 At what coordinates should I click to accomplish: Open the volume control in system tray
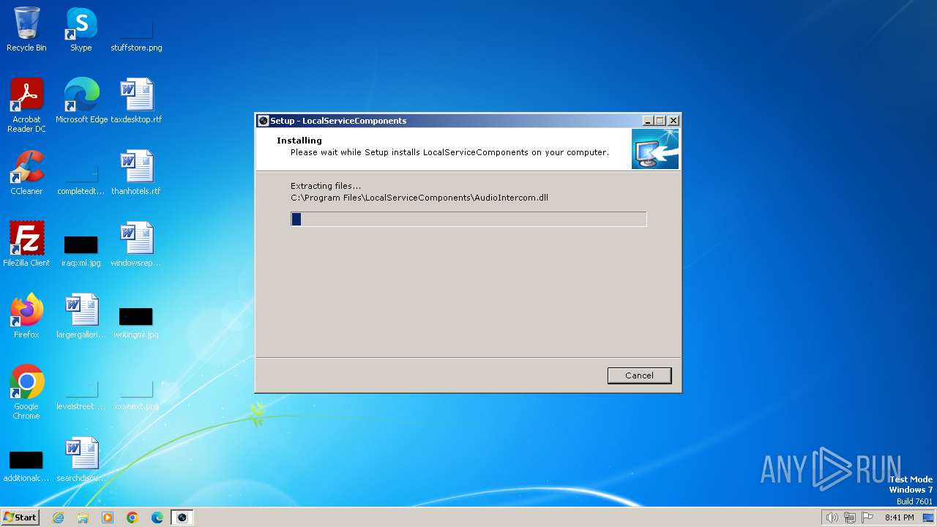832,517
